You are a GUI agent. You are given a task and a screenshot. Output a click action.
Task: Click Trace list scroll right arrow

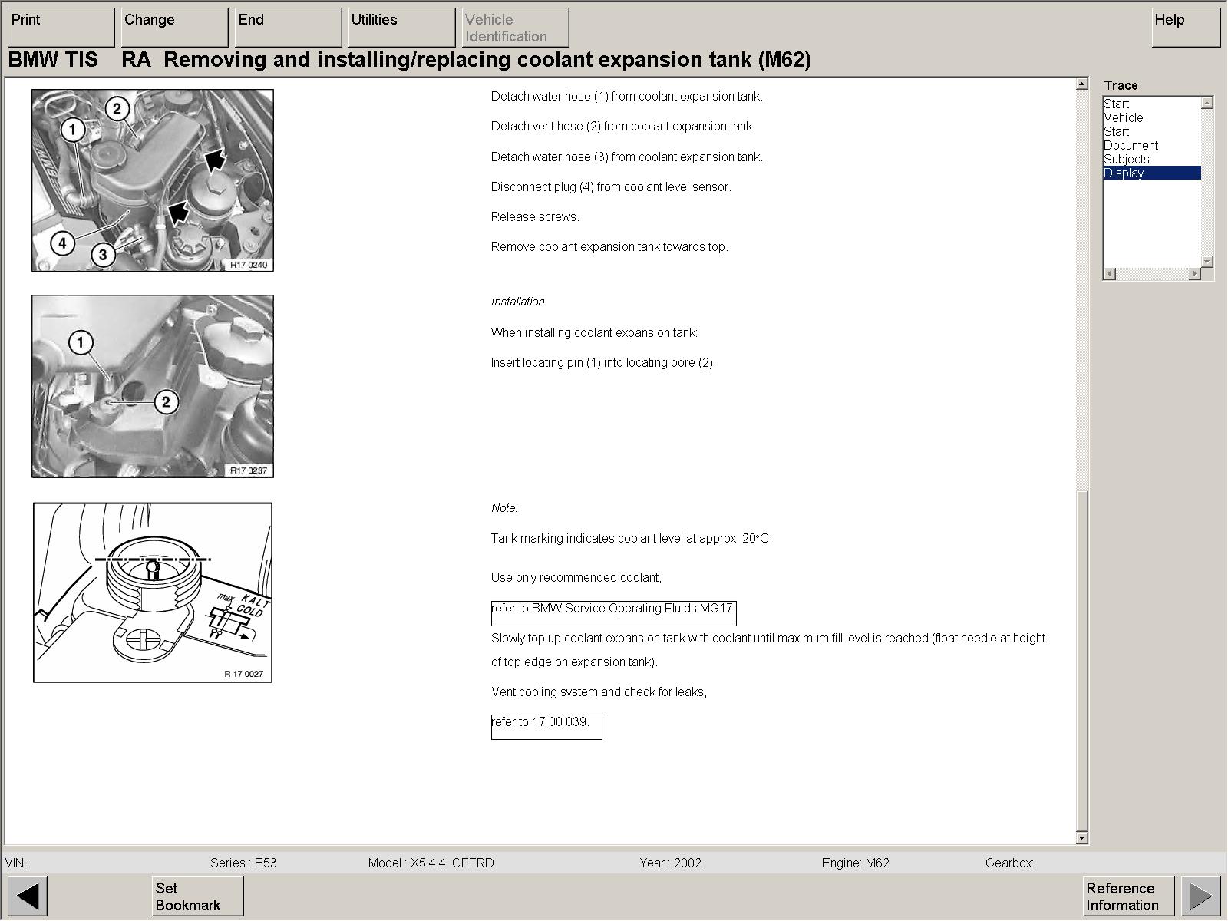coord(1194,274)
